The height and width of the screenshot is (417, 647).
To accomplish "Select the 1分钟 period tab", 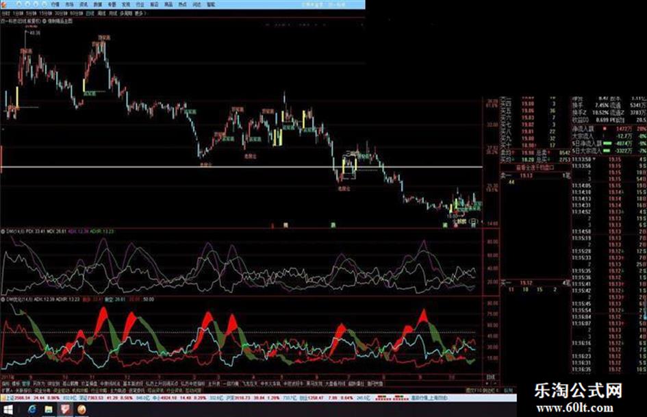I will [x=18, y=14].
